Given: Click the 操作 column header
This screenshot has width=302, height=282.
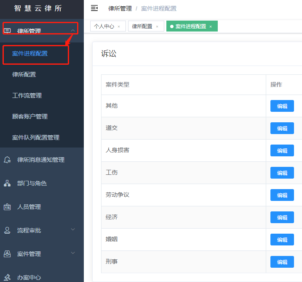Looking at the screenshot, I should click(276, 84).
